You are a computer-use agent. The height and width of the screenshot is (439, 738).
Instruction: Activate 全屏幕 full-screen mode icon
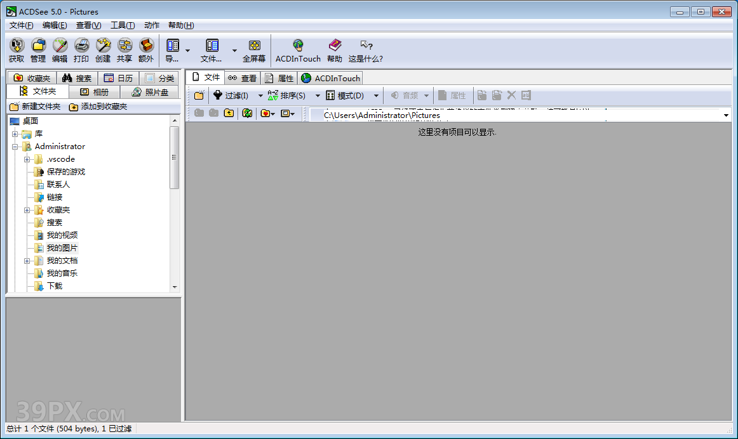pyautogui.click(x=254, y=49)
